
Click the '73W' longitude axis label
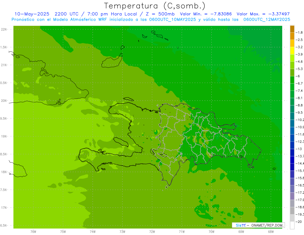tap(122, 231)
